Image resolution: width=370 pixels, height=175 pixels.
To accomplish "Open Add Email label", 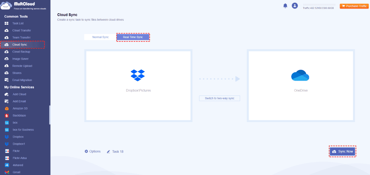I will (19, 101).
